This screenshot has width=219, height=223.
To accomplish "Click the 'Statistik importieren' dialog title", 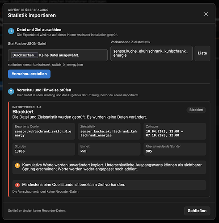I will (32, 16).
